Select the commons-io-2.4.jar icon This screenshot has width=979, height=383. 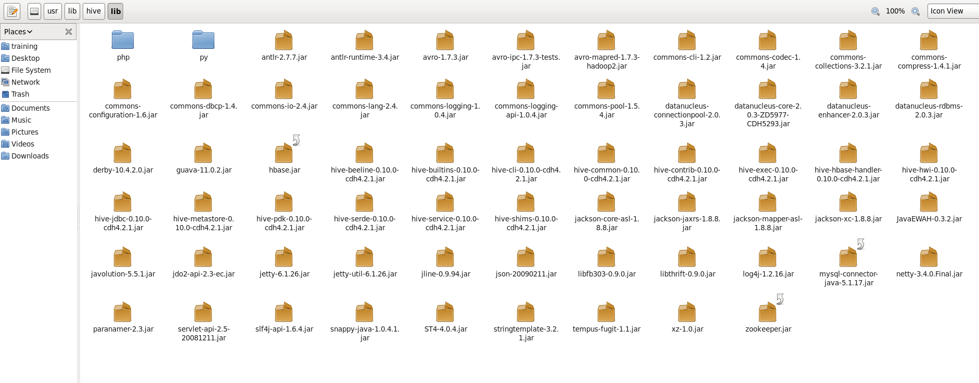[x=284, y=89]
